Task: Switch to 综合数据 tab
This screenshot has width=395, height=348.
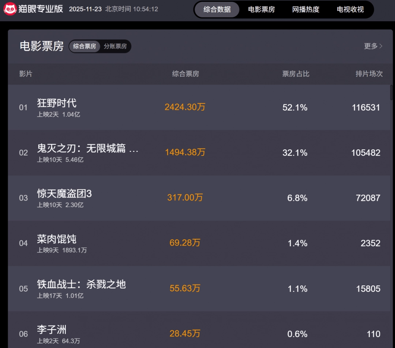Action: (x=217, y=10)
